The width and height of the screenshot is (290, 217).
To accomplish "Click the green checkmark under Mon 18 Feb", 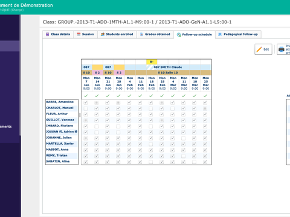I will [x=152, y=96].
